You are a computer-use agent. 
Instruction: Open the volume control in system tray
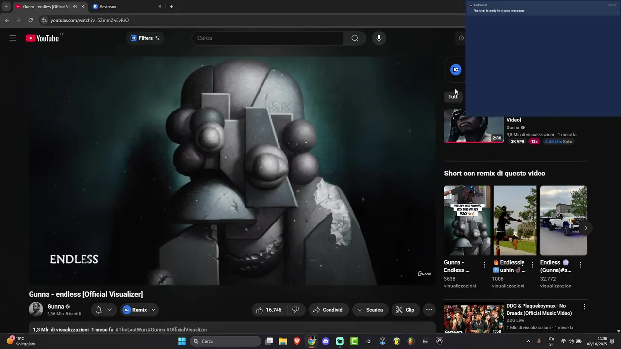pyautogui.click(x=571, y=341)
